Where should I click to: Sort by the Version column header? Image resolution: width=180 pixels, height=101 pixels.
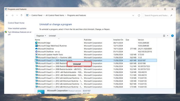(x=141, y=40)
